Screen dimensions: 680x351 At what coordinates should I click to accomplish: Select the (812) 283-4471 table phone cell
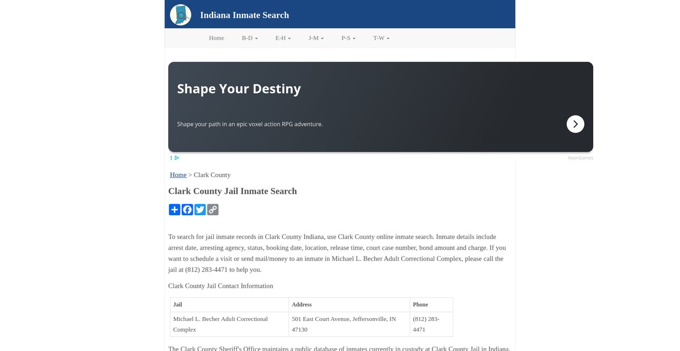point(431,324)
